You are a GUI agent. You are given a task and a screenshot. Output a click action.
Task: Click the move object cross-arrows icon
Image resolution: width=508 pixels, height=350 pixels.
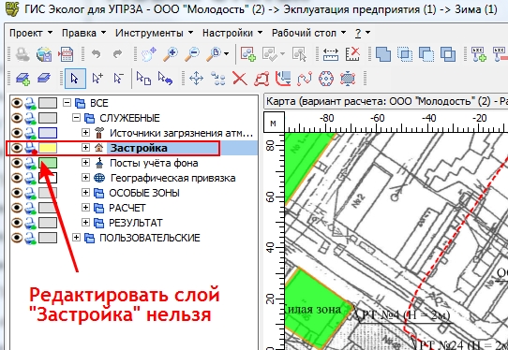[196, 79]
